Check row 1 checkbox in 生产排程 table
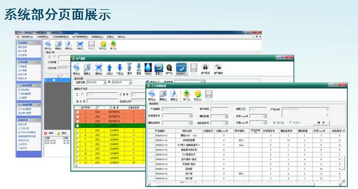The width and height of the screenshot is (358, 189). (78, 112)
